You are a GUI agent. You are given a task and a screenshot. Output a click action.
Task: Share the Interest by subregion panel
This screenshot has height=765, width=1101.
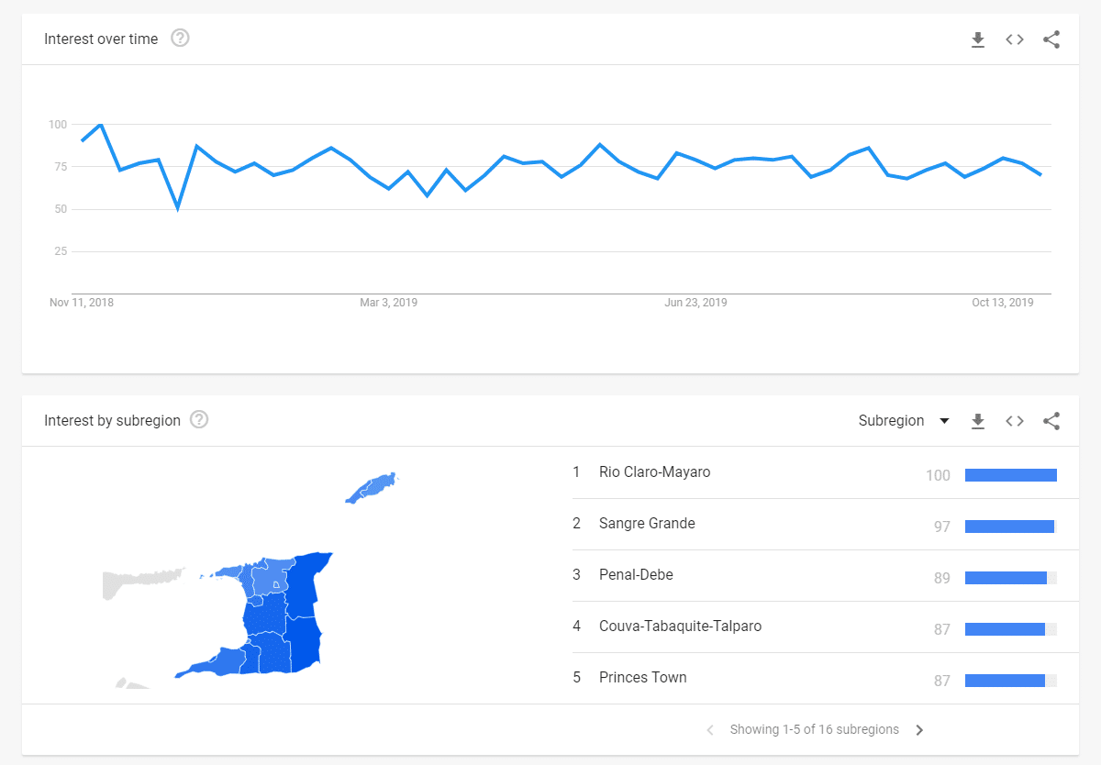click(1051, 421)
